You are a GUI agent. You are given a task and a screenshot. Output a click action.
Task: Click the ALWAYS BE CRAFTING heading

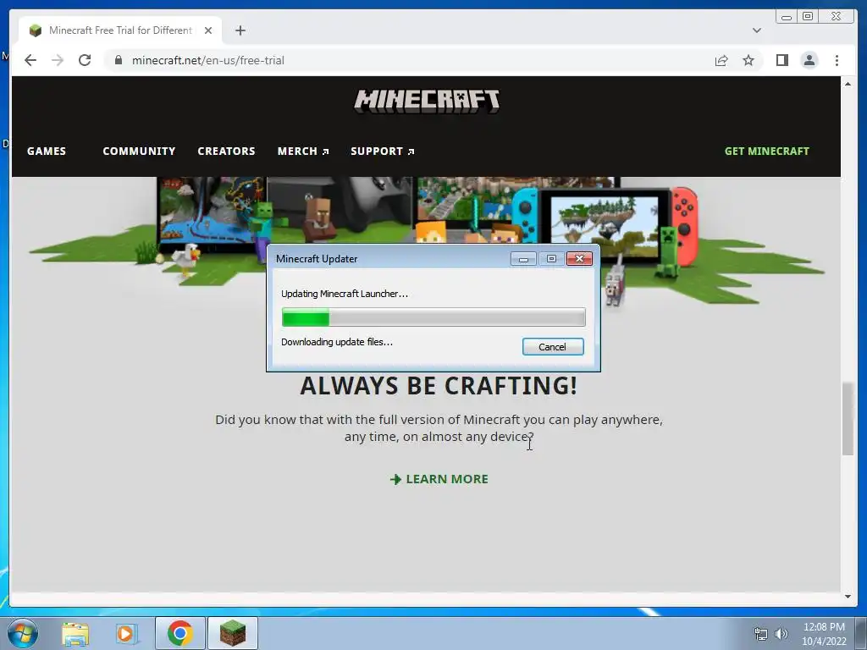point(439,386)
